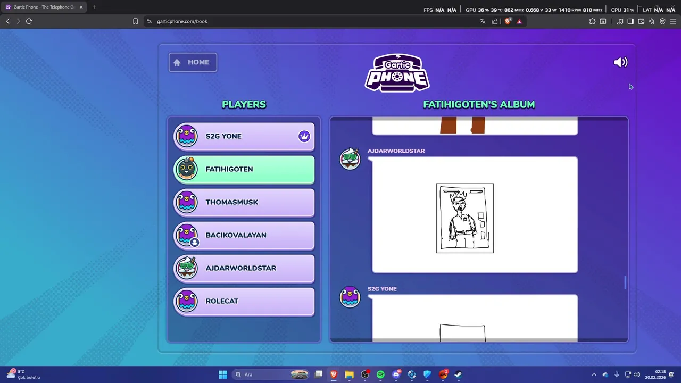This screenshot has height=383, width=681.
Task: Click the Gartic Phone logo
Action: click(397, 73)
